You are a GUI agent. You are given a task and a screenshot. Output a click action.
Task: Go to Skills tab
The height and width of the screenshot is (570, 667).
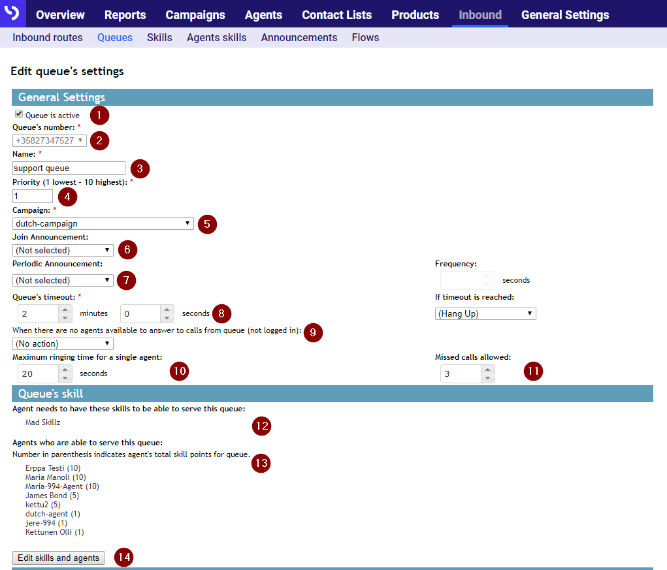[x=159, y=37]
